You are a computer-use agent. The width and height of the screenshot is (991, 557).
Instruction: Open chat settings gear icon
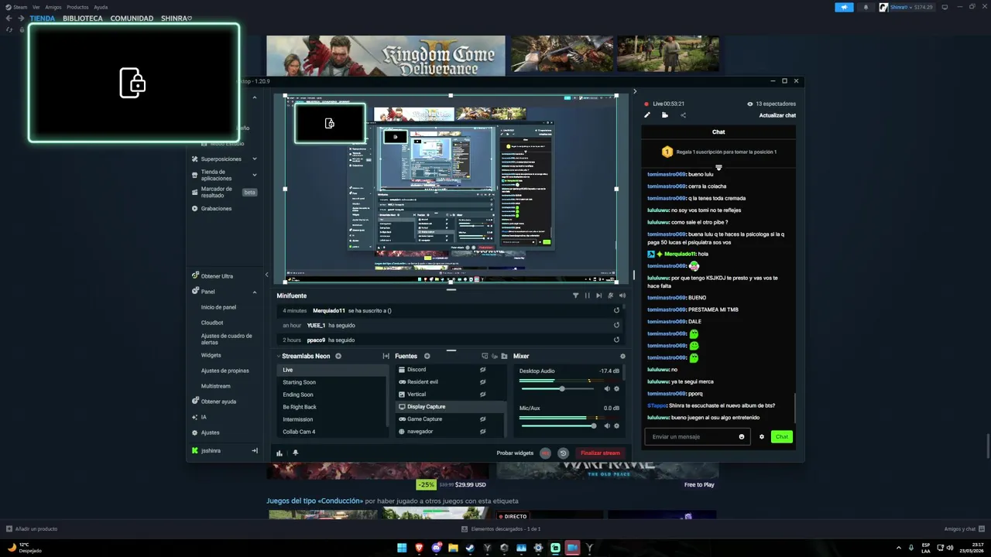(762, 436)
